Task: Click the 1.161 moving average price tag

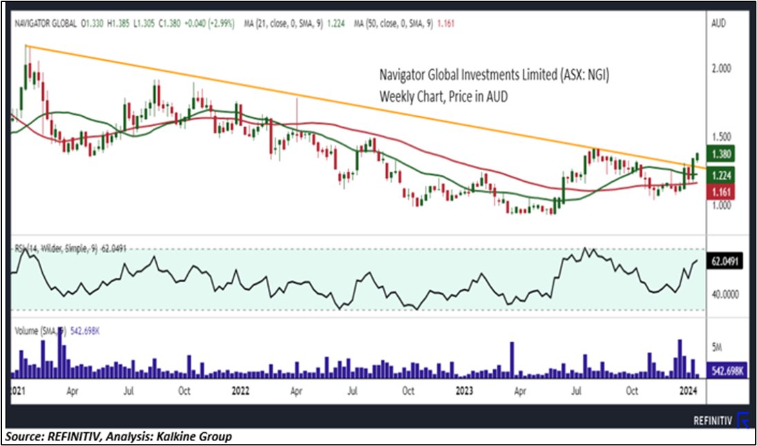Action: pyautogui.click(x=722, y=193)
